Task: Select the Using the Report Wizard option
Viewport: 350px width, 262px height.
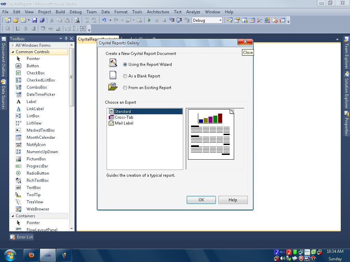Action: click(125, 64)
